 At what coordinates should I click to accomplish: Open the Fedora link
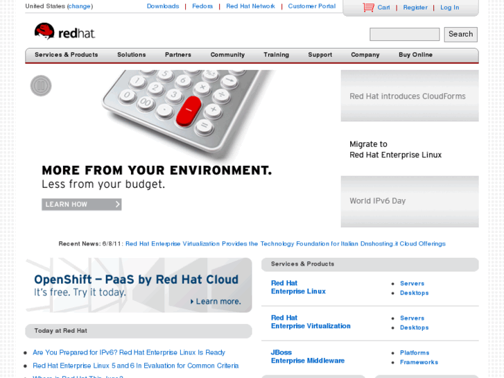(x=202, y=6)
